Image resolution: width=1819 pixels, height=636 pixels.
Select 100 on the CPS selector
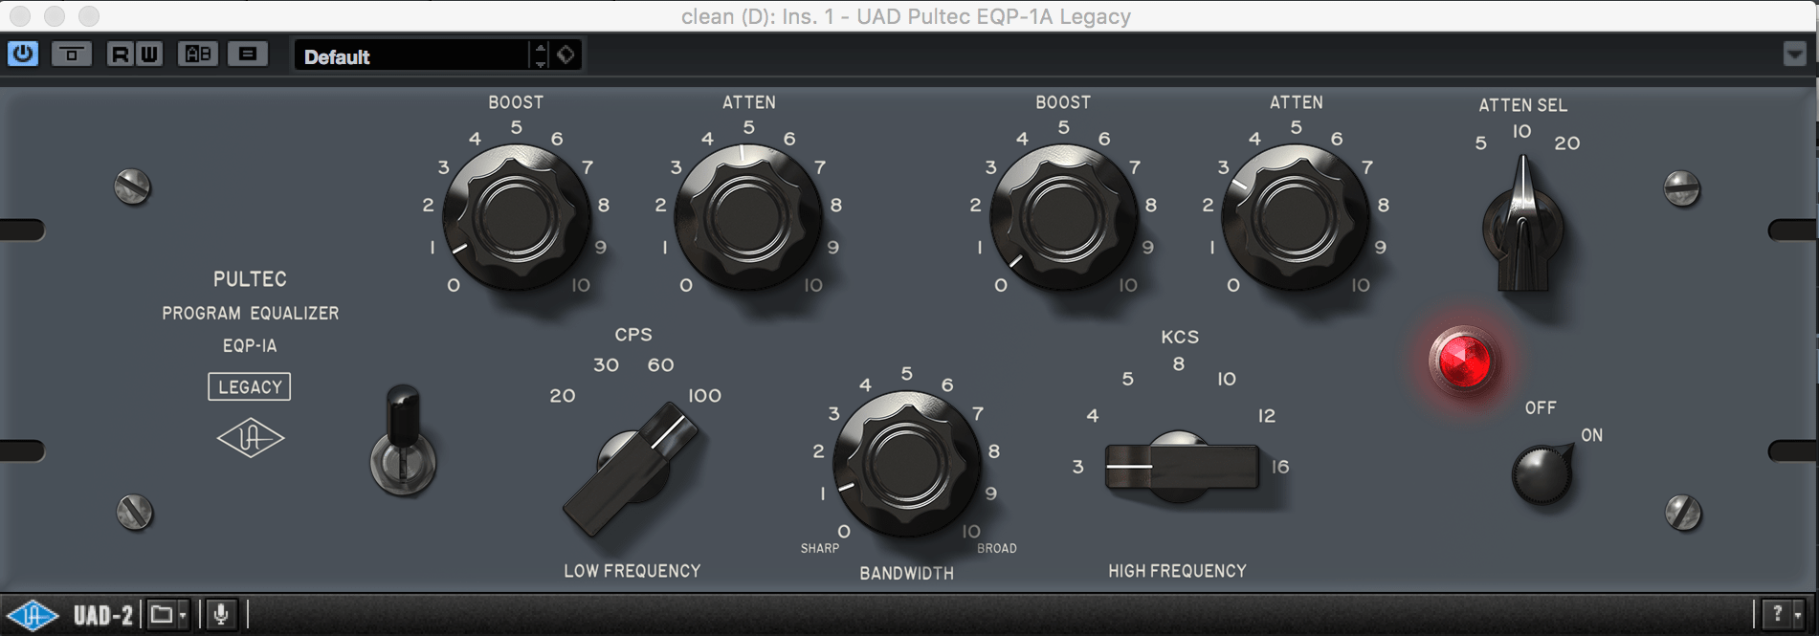[x=704, y=396]
